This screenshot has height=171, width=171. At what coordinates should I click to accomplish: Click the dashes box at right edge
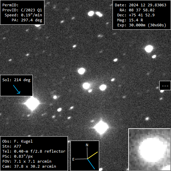(165, 85)
